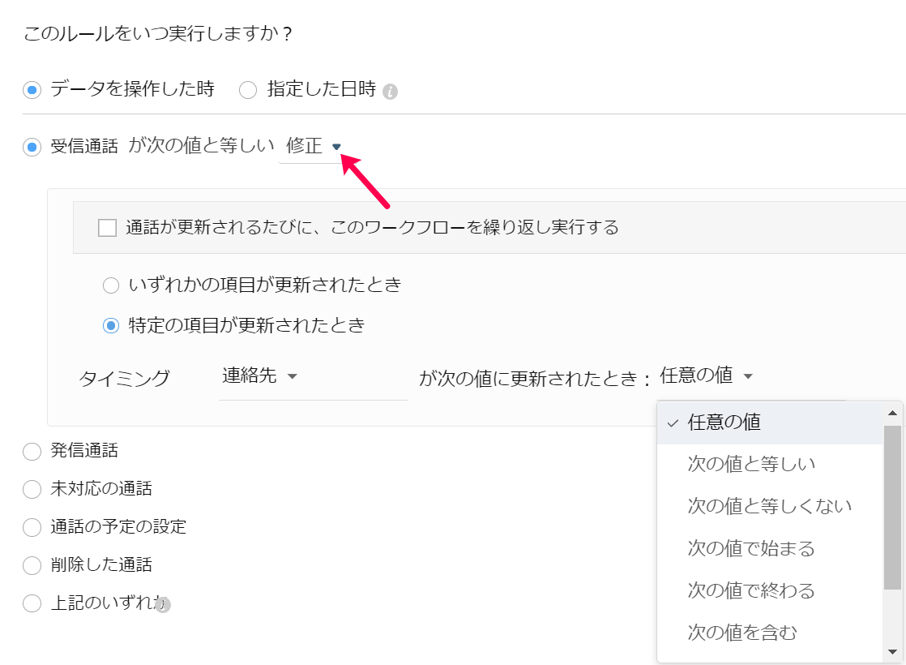The image size is (906, 665).
Task: Pick 次の値で終わる in dropdown list
Action: click(750, 590)
